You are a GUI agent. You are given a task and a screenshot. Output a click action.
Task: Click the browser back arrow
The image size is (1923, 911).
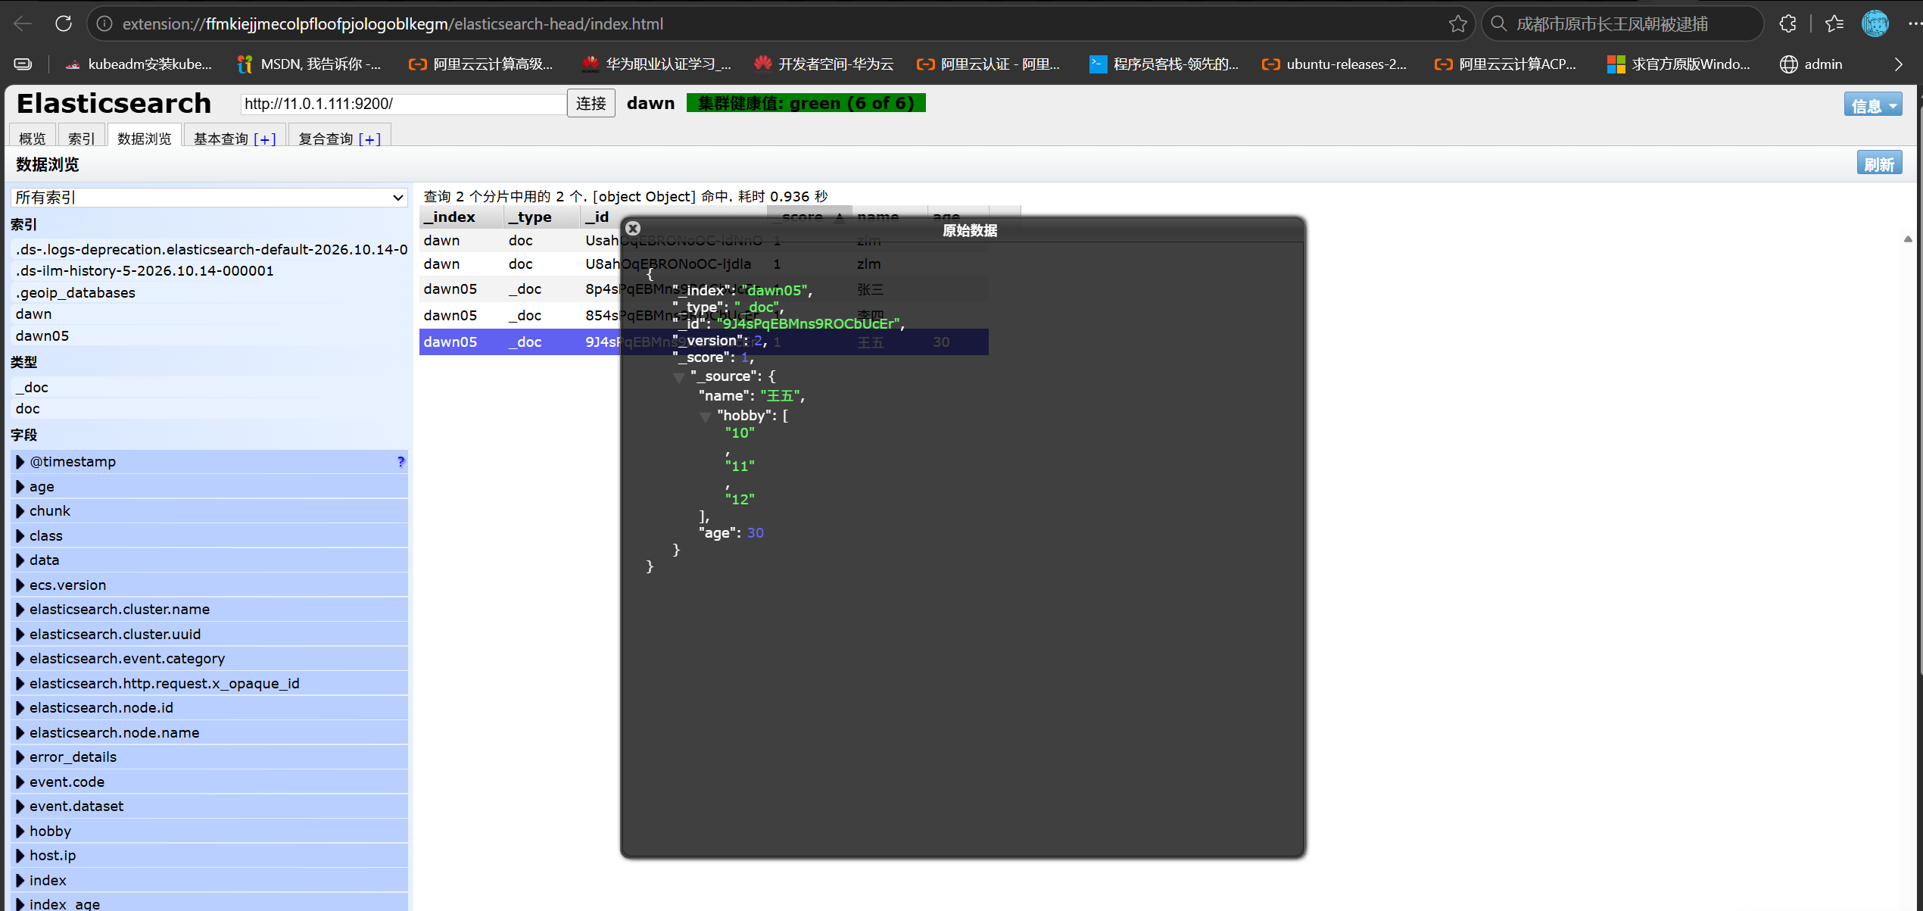coord(22,23)
